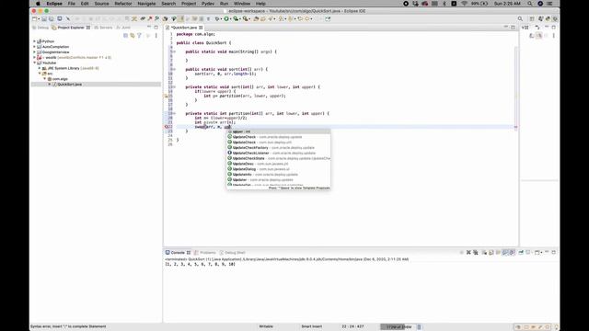Collapse the Youtube project tree node
This screenshot has width=589, height=331.
click(35, 63)
